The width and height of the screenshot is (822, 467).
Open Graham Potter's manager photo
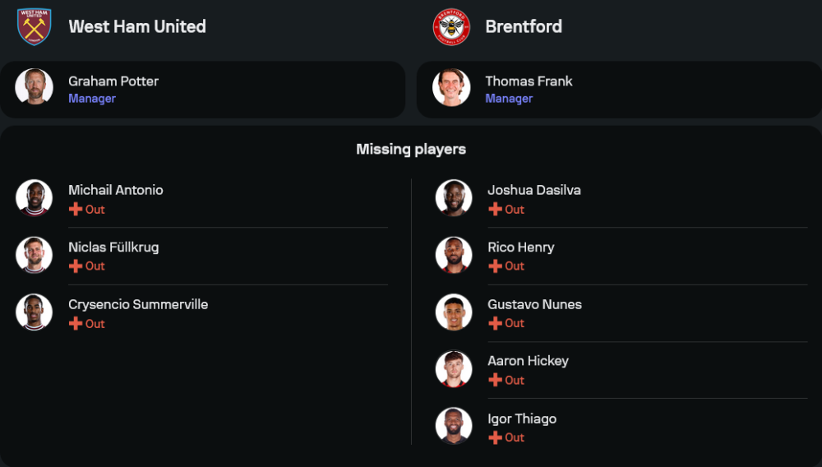click(35, 87)
